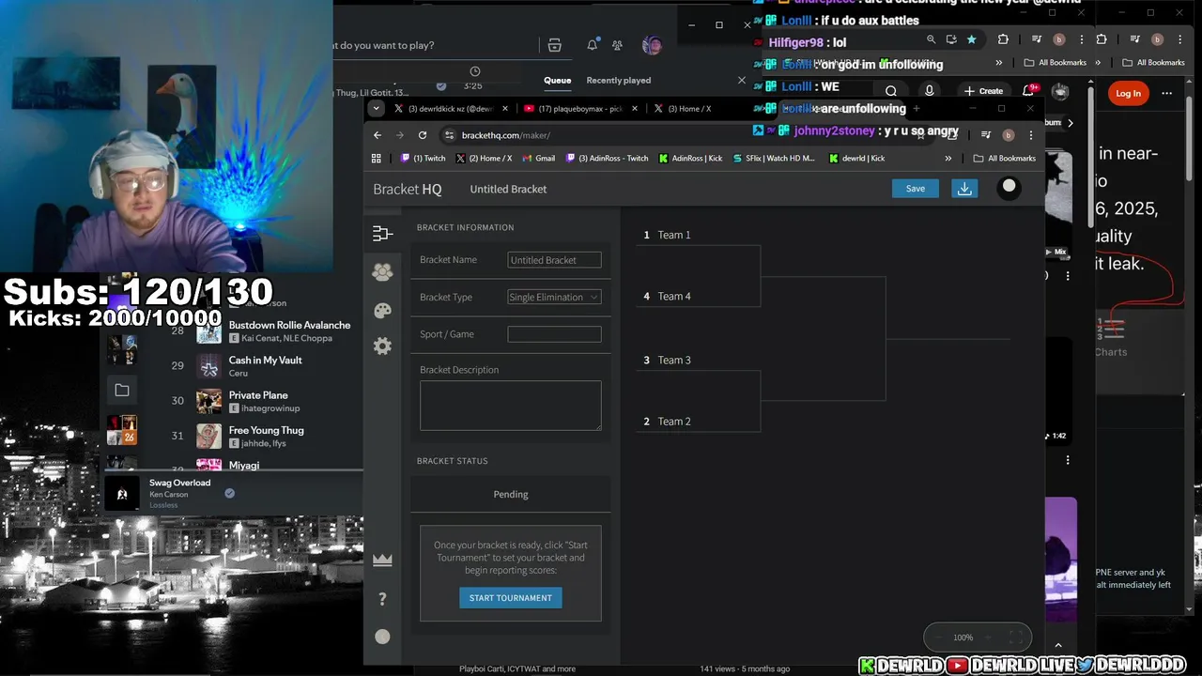Switch to the Home / X tab
This screenshot has width=1202, height=676.
tap(688, 109)
